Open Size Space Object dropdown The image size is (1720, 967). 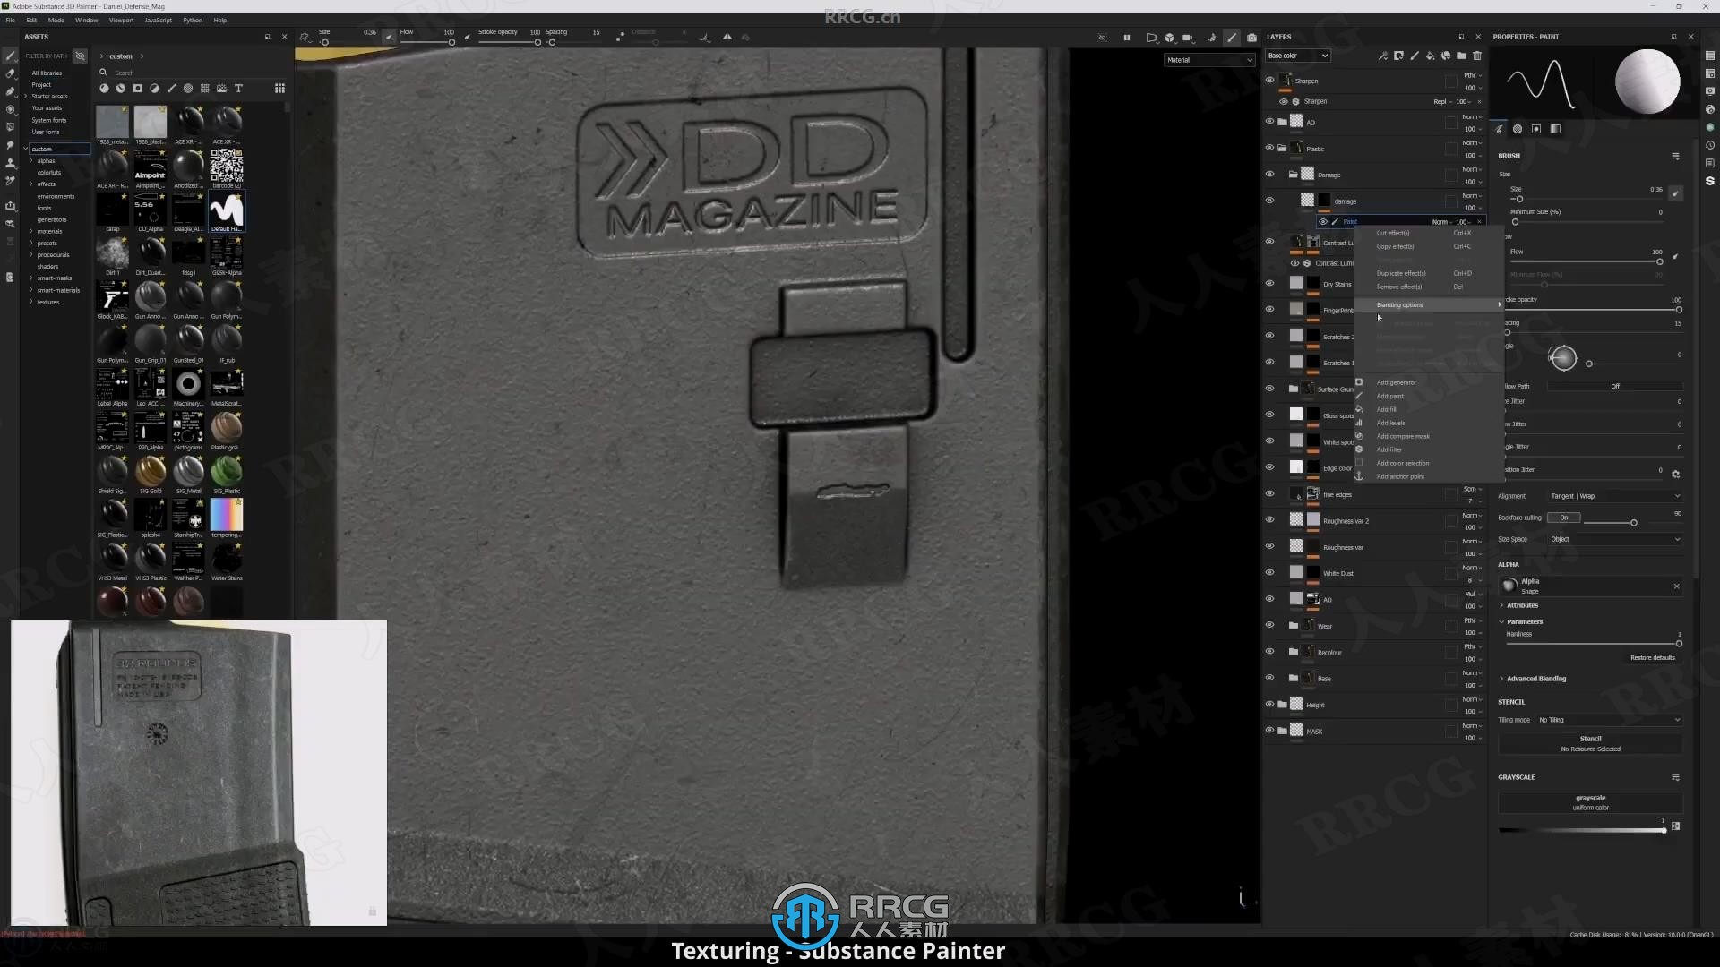[x=1615, y=539]
